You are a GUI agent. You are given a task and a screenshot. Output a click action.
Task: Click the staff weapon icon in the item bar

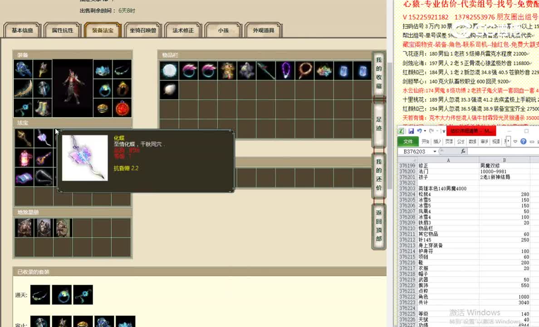click(x=266, y=70)
